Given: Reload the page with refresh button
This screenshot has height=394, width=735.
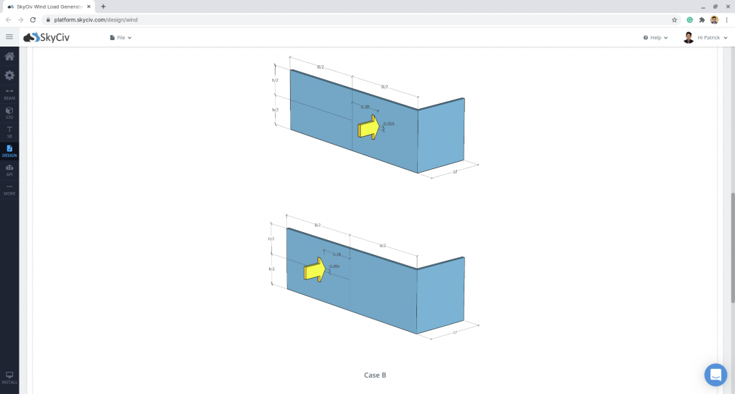Looking at the screenshot, I should [x=32, y=19].
